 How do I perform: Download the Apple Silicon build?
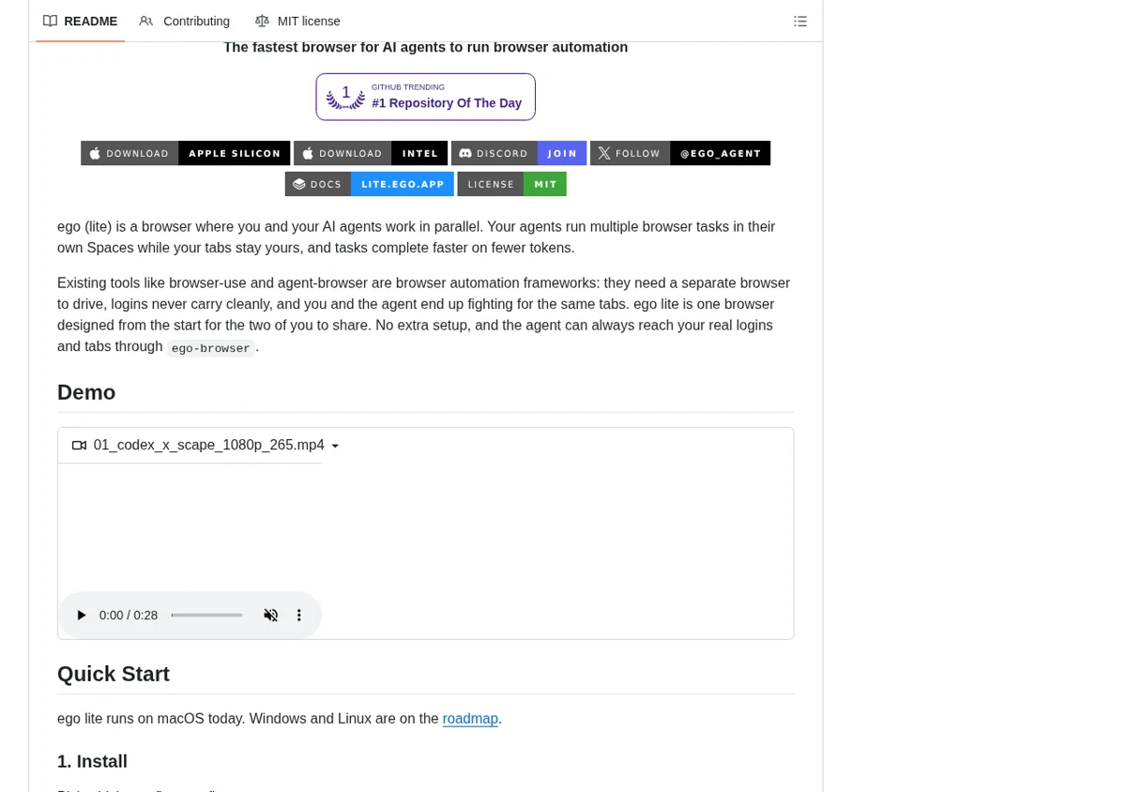click(x=185, y=153)
